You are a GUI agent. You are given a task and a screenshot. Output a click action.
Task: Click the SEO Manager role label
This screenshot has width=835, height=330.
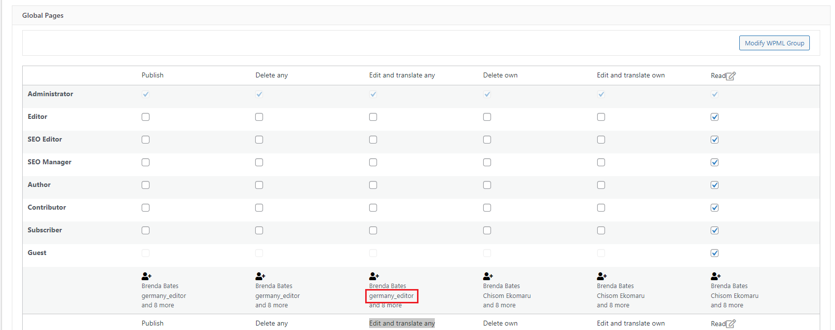49,162
